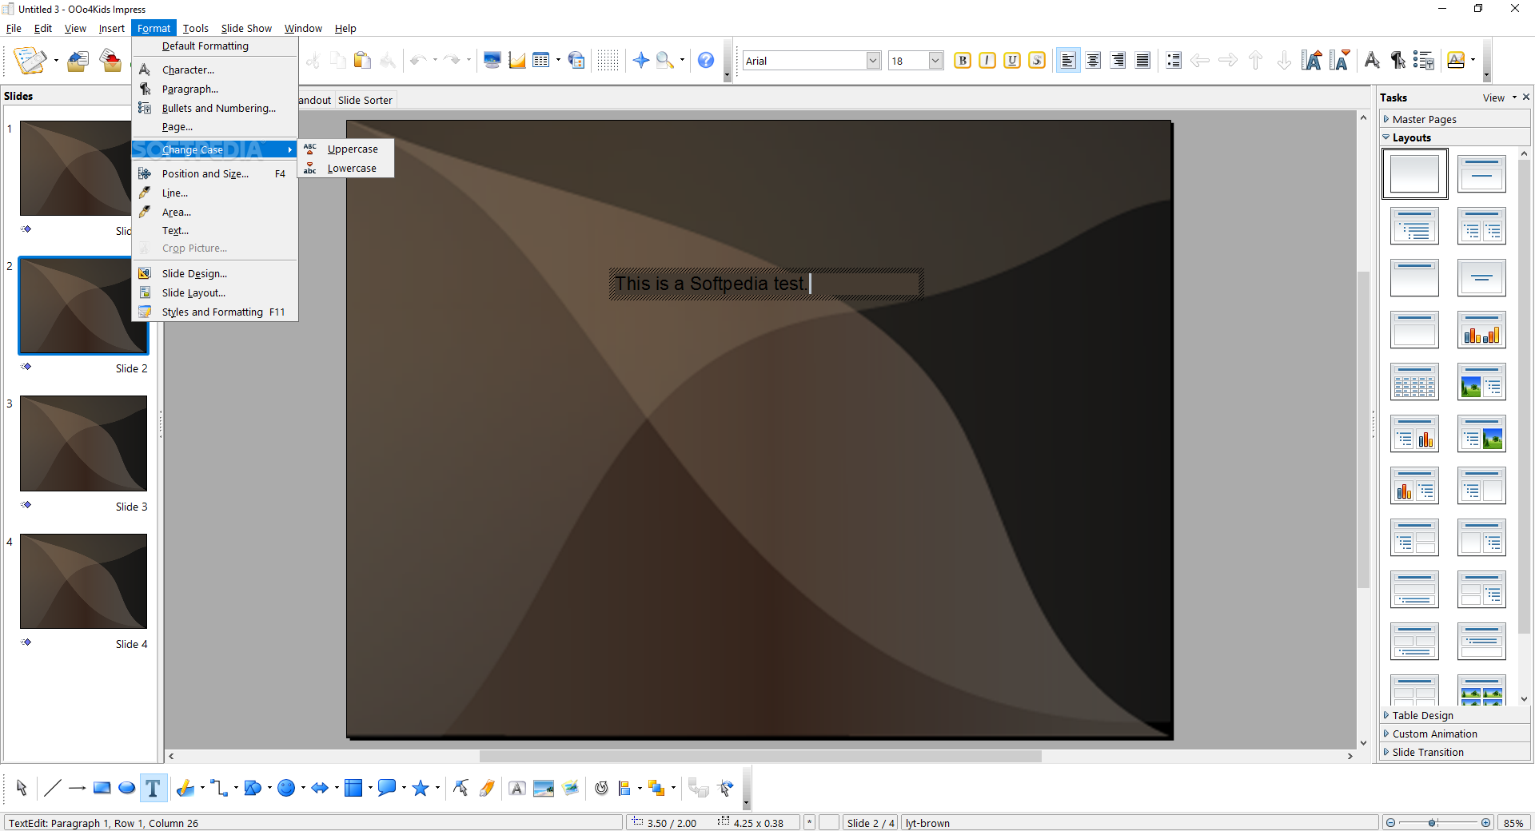1535x831 pixels.
Task: Set alignment to Align Left
Action: coord(1068,60)
